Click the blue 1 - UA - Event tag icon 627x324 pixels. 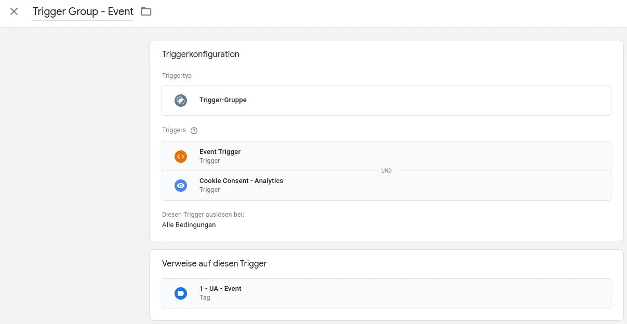[180, 293]
